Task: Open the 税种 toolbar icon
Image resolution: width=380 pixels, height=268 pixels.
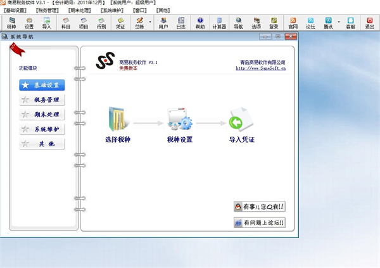Action: pos(11,23)
